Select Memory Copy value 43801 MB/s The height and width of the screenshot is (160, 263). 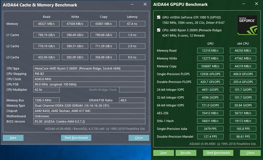pos(103,24)
